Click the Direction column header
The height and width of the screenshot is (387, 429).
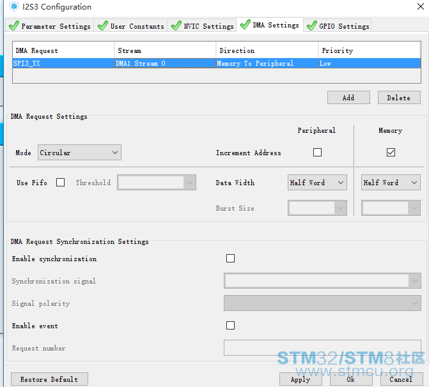click(267, 50)
